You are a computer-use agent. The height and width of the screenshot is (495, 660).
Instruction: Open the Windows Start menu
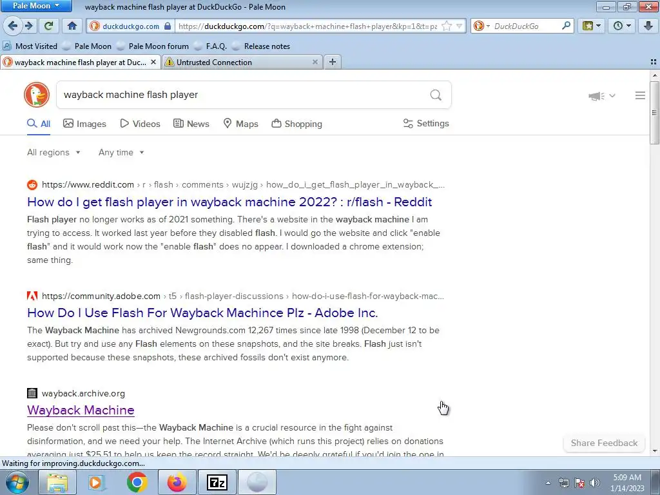point(17,482)
